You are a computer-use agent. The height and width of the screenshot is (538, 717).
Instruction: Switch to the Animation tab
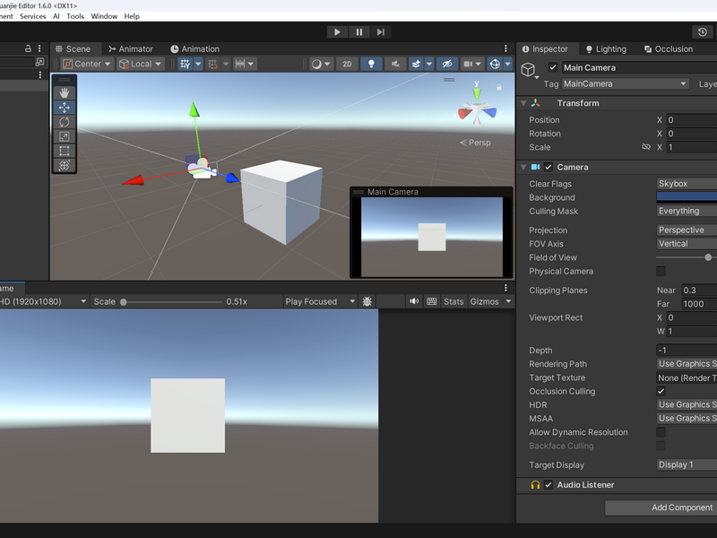coord(194,49)
